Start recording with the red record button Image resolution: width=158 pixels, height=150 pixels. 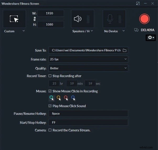144,19
